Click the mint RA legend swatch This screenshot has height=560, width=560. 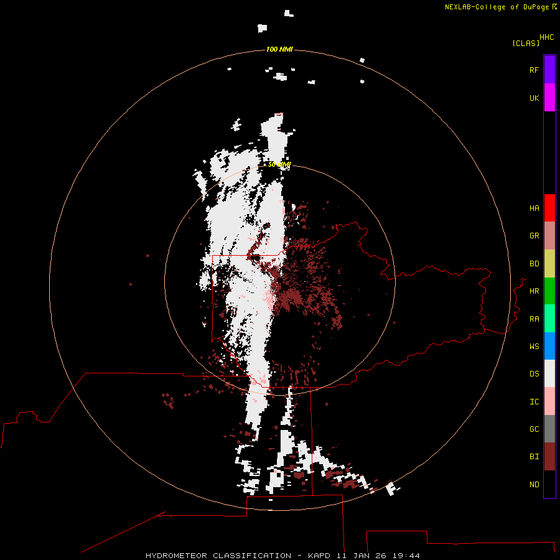click(x=549, y=319)
